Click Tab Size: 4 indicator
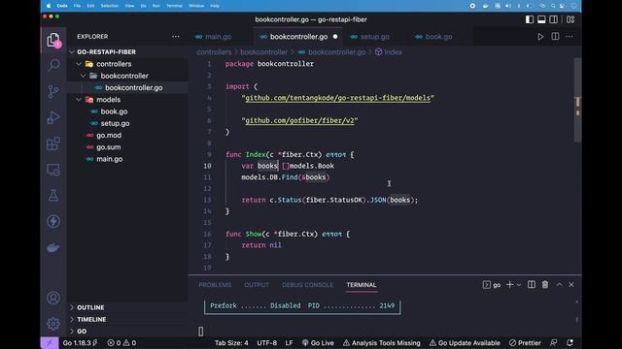Screen dimensions: 622x349 click(x=231, y=342)
